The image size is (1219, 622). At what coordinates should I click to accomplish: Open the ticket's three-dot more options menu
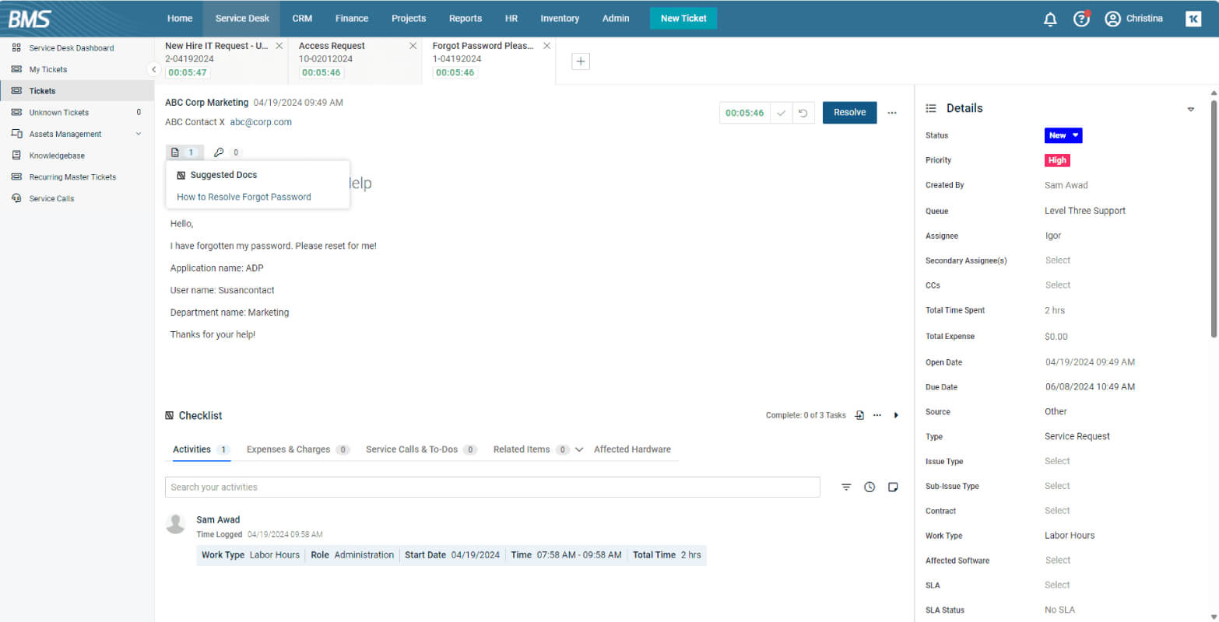892,113
